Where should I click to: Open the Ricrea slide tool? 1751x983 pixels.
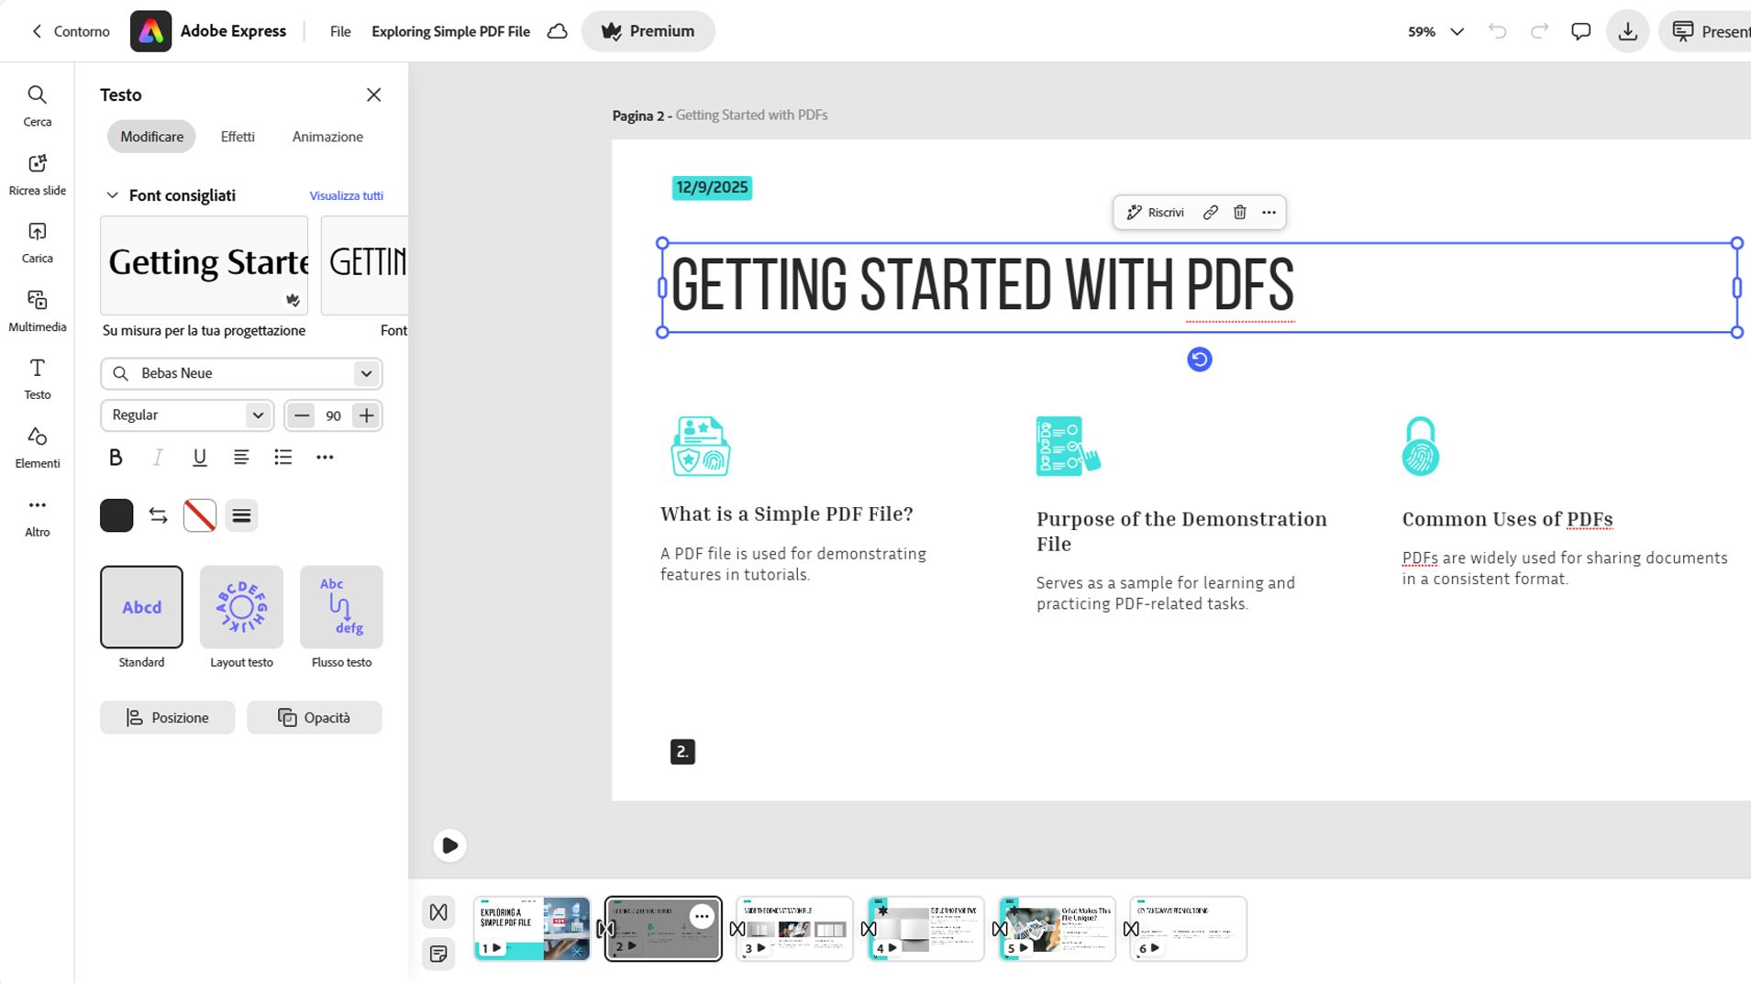pos(37,174)
